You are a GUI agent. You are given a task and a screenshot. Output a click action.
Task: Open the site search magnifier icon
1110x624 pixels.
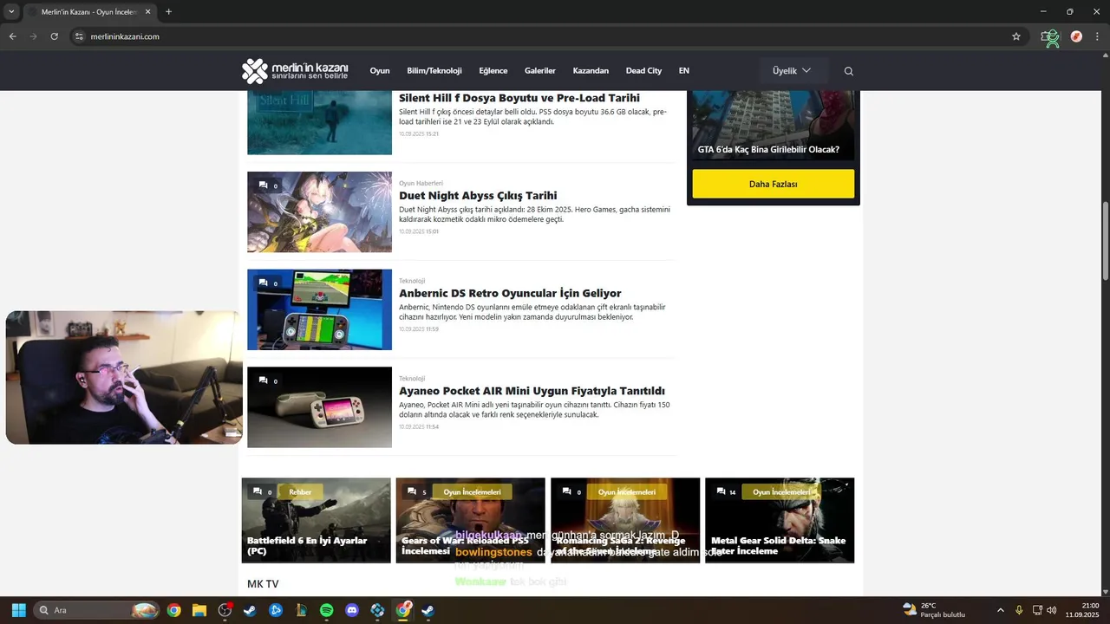(x=849, y=71)
